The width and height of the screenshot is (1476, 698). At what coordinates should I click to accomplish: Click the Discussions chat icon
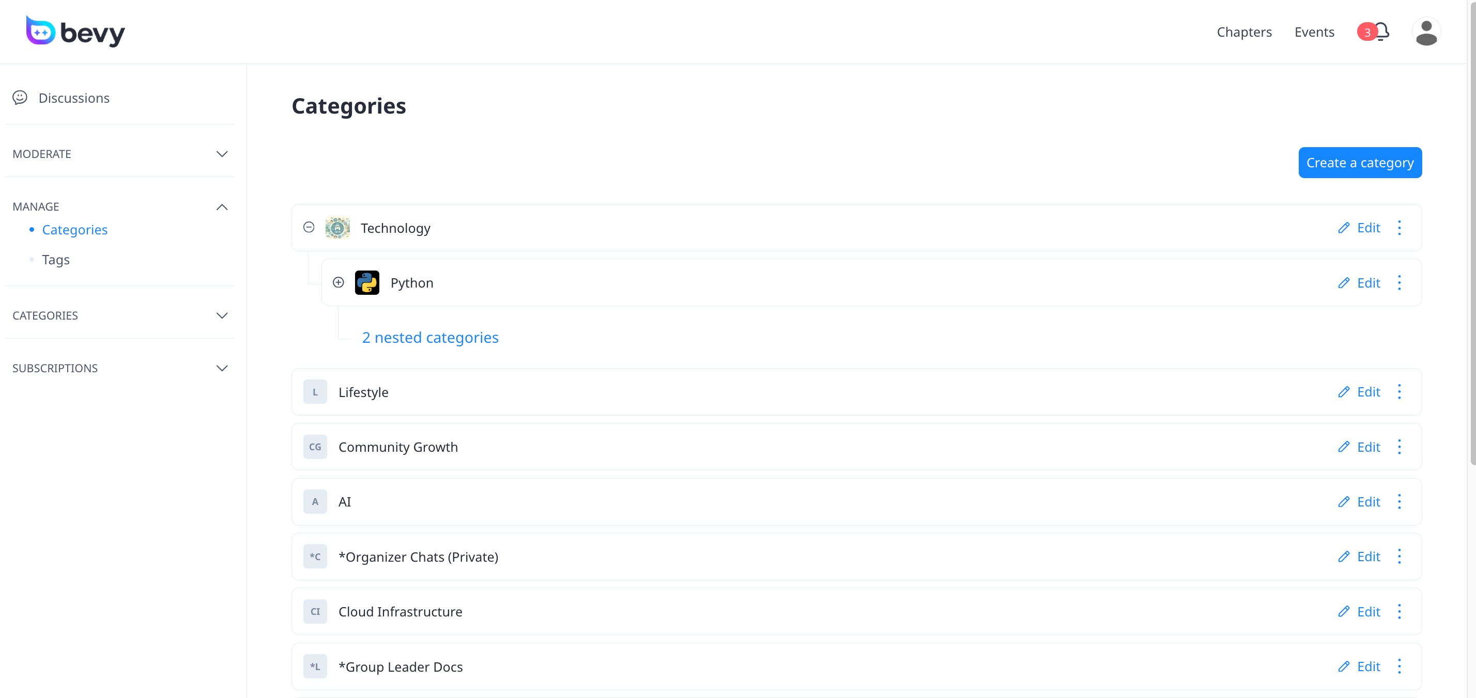pos(20,98)
